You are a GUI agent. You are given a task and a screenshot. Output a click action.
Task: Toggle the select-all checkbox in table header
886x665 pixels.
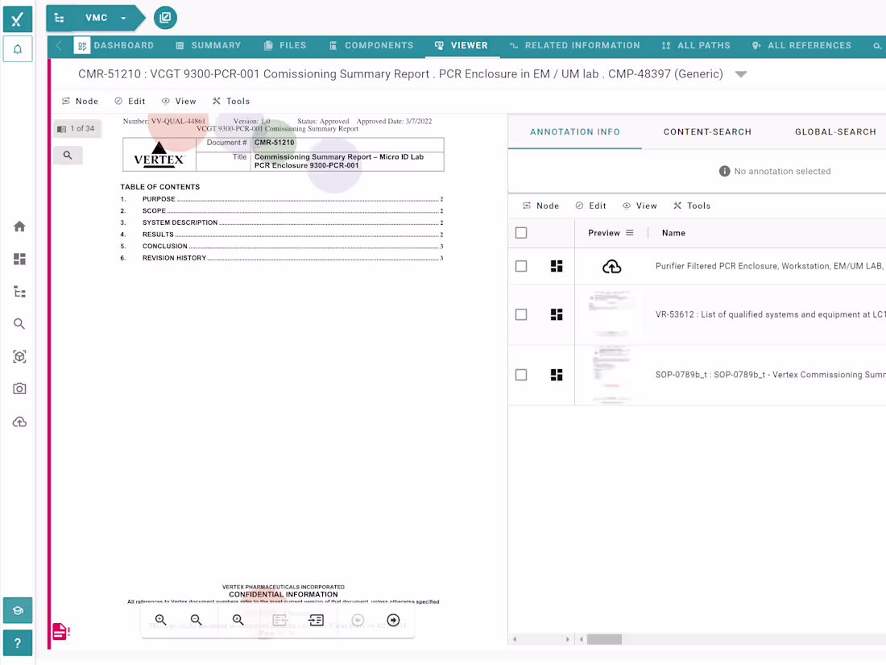(x=521, y=233)
